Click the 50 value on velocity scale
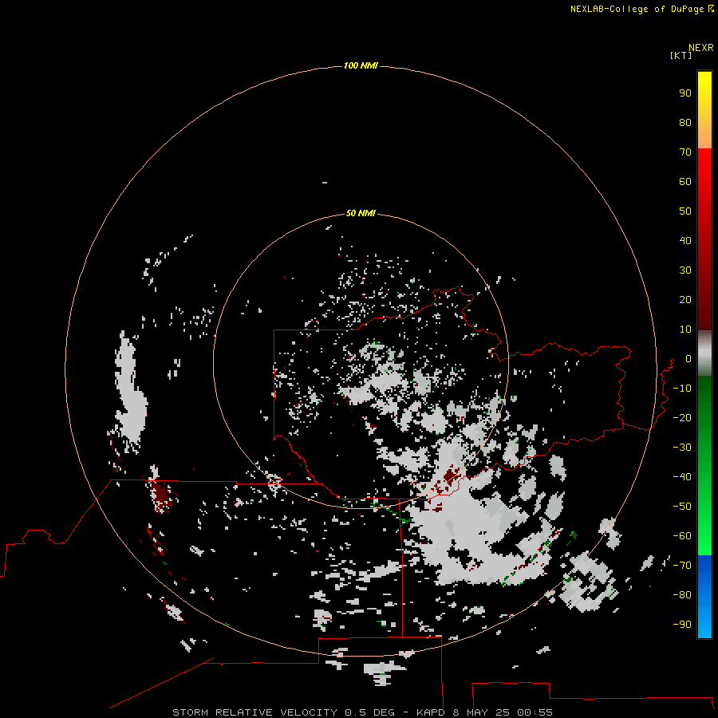 (685, 211)
